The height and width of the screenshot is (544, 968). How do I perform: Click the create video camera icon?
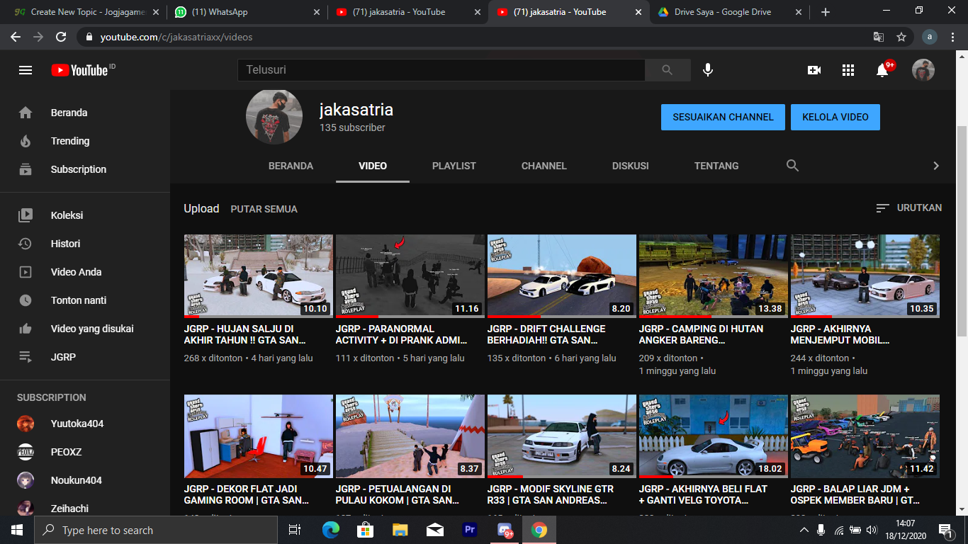[814, 70]
